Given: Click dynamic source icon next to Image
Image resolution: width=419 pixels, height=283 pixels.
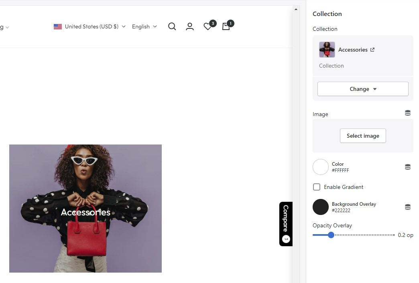Looking at the screenshot, I should pyautogui.click(x=407, y=113).
